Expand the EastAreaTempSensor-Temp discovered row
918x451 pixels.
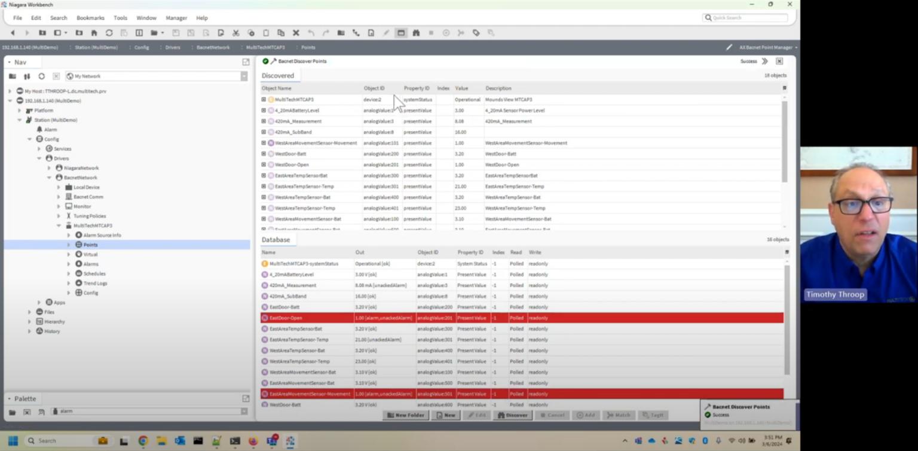[x=264, y=186]
